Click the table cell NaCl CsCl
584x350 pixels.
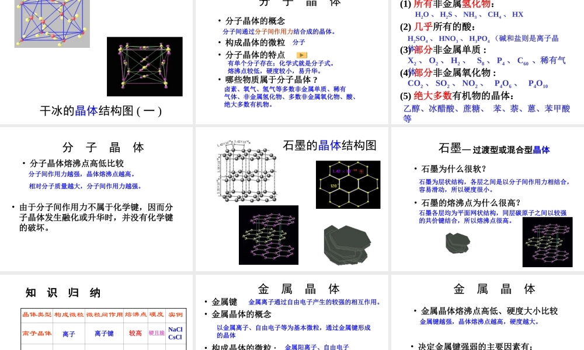tap(175, 333)
